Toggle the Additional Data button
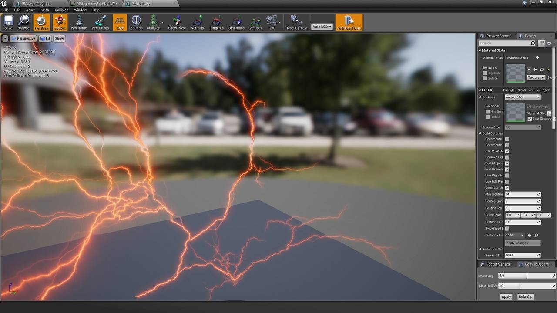Viewport: 557px width, 313px height. point(349,22)
